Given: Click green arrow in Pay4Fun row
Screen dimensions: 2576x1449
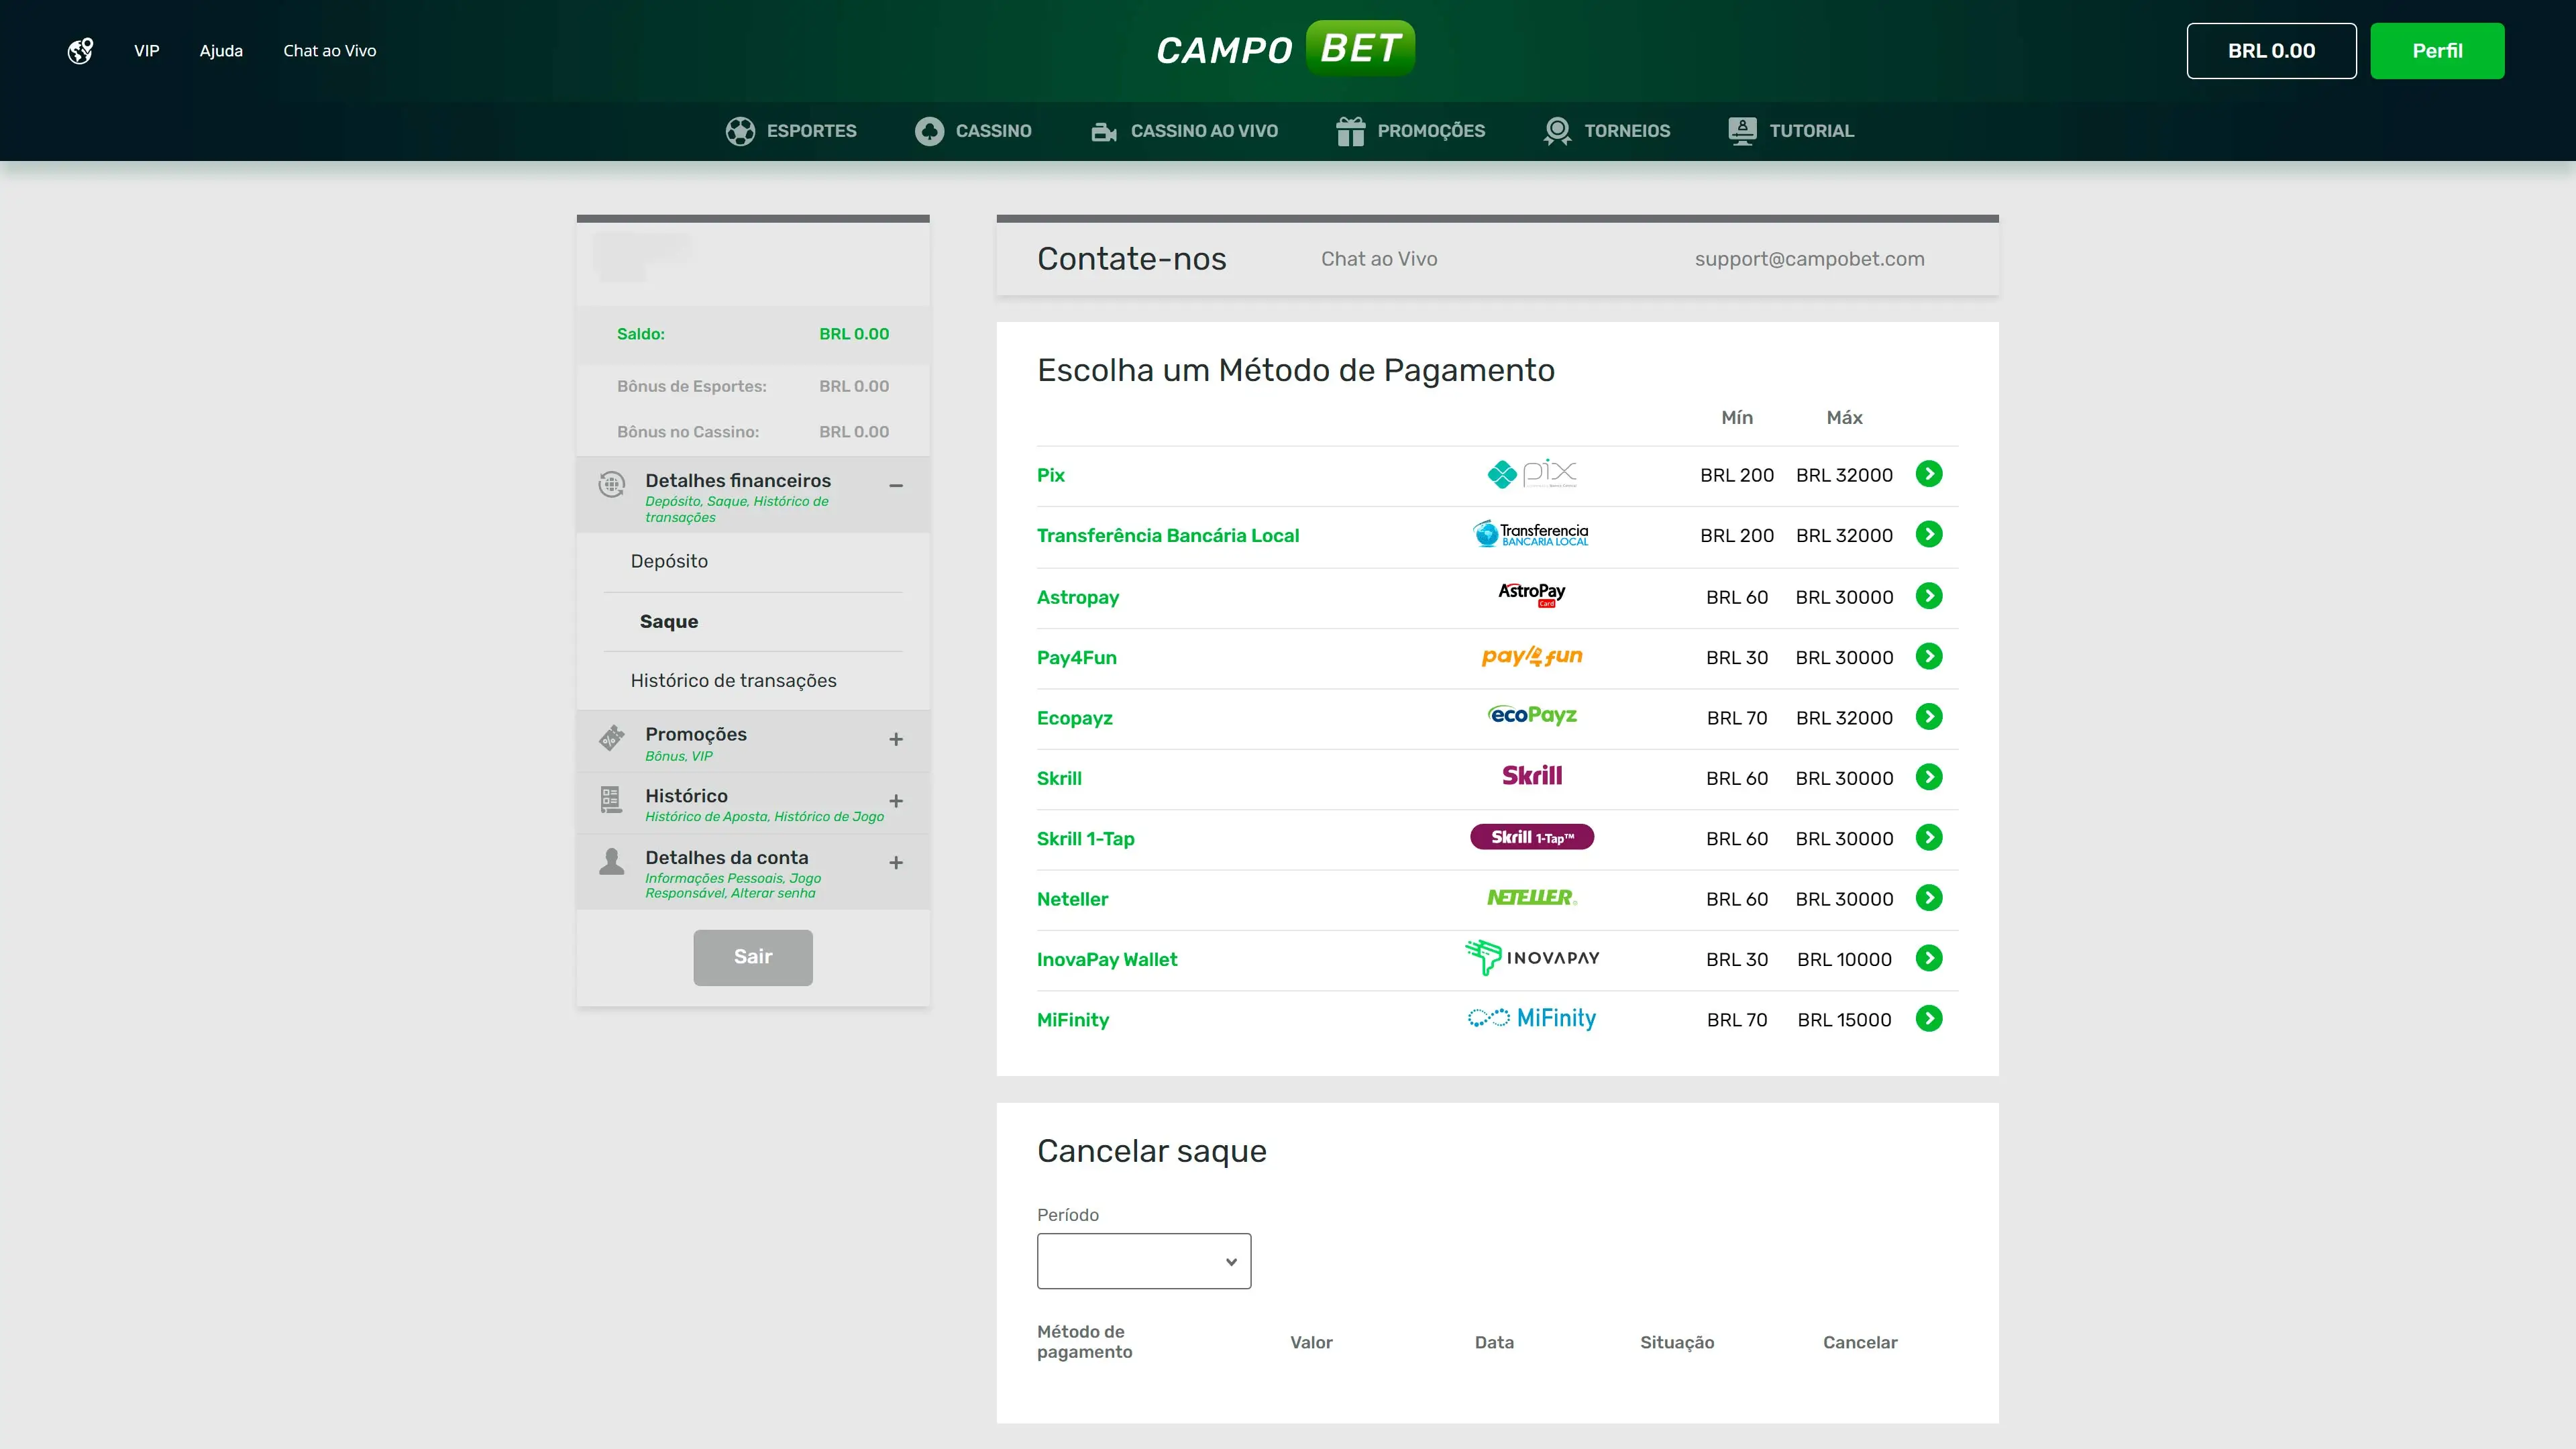Looking at the screenshot, I should (1929, 656).
